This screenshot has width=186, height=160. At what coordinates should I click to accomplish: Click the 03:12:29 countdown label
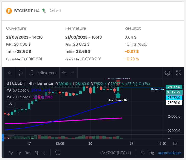coord(174,92)
